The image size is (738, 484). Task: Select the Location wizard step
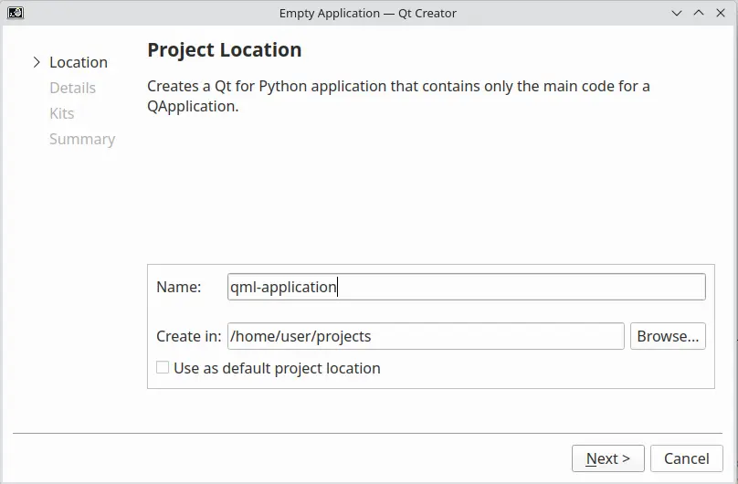(79, 62)
